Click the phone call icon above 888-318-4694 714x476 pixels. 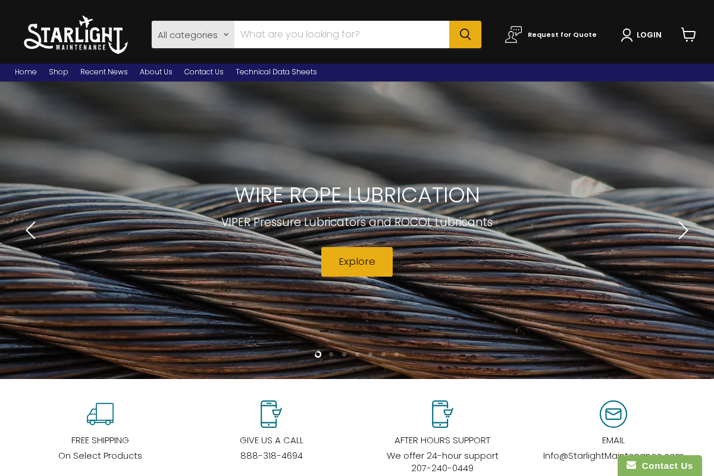point(271,414)
